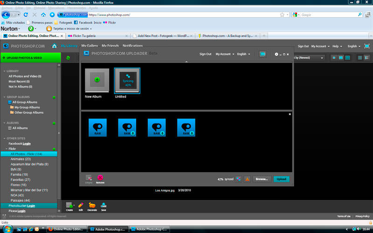Image resolution: width=373 pixels, height=233 pixels.
Task: Click the green refresh icon beside upload button
Action: (x=68, y=58)
